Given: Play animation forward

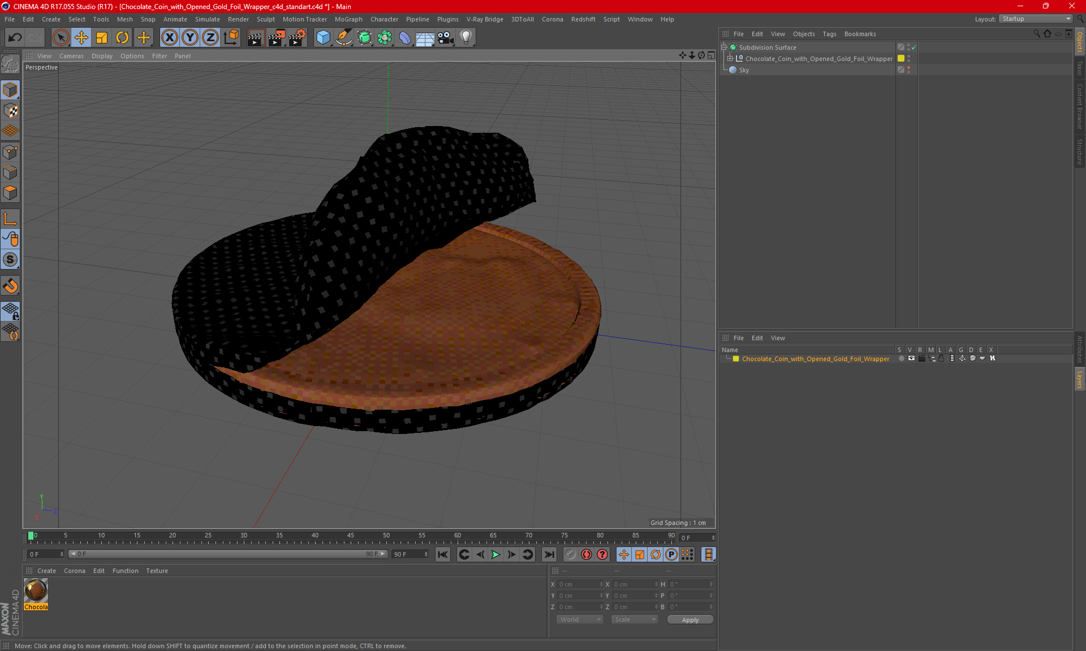Looking at the screenshot, I should [495, 554].
